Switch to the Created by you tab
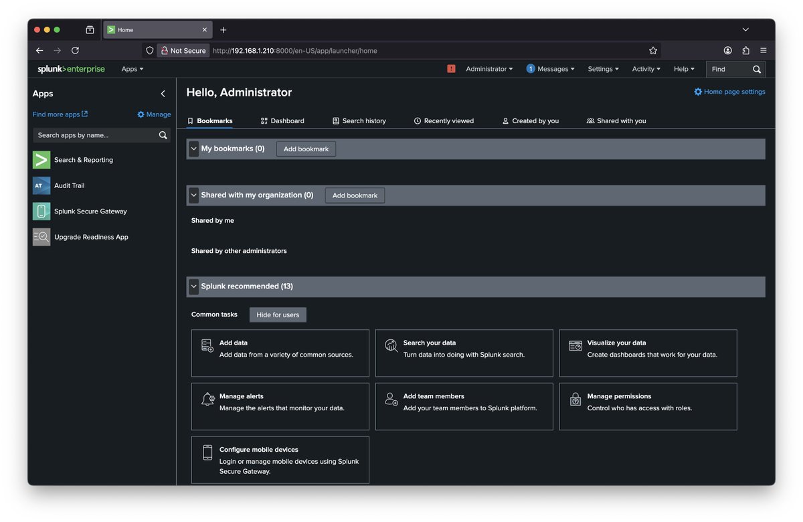 (531, 121)
